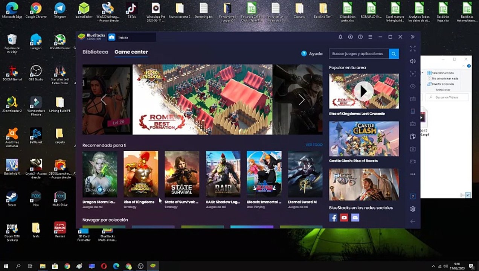Click the rotate device icon in side toolbar
The width and height of the screenshot is (479, 271).
413,111
